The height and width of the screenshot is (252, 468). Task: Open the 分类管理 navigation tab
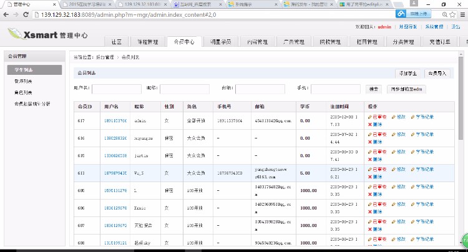click(x=403, y=42)
